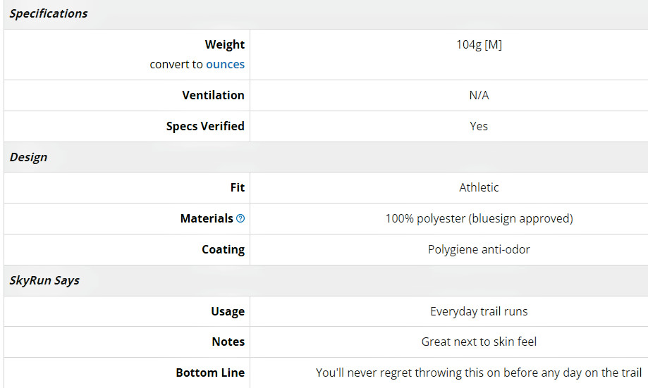Select the Polygiene anti-odor value
Image resolution: width=648 pixels, height=388 pixels.
[479, 250]
